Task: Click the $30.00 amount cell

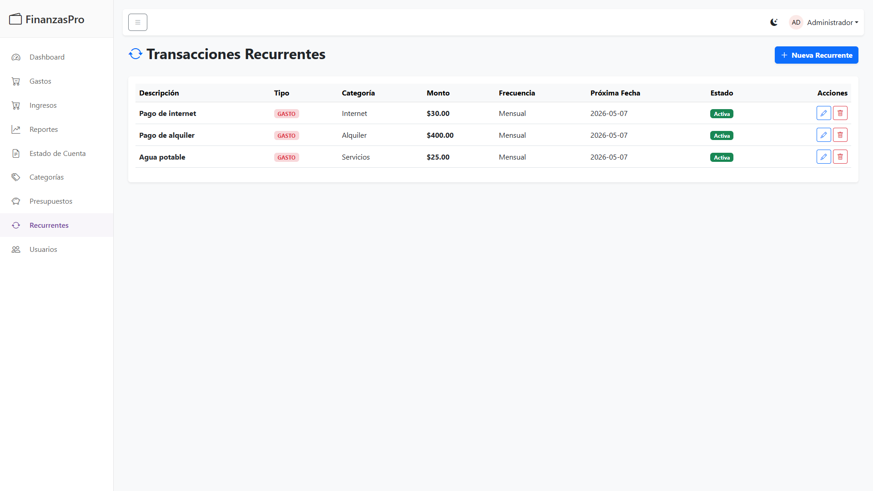Action: pyautogui.click(x=438, y=113)
